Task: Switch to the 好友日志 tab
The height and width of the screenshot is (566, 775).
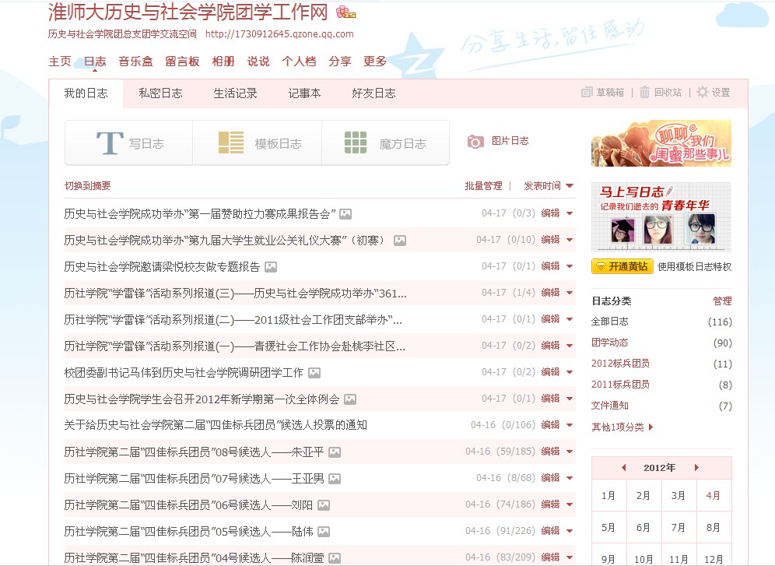Action: click(373, 93)
